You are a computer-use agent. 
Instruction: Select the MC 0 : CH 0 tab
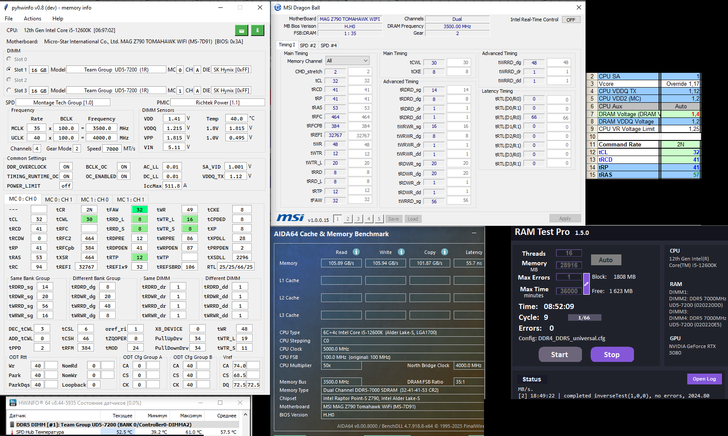tap(23, 199)
